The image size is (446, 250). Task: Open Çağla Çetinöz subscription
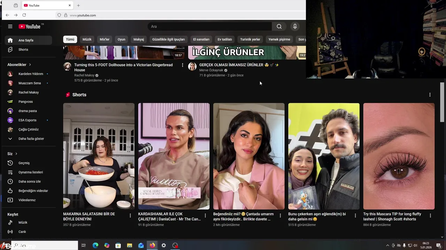tap(28, 130)
